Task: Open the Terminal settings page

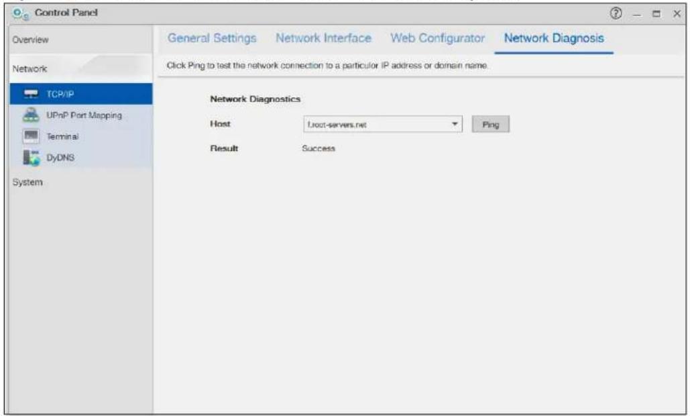Action: pyautogui.click(x=81, y=136)
